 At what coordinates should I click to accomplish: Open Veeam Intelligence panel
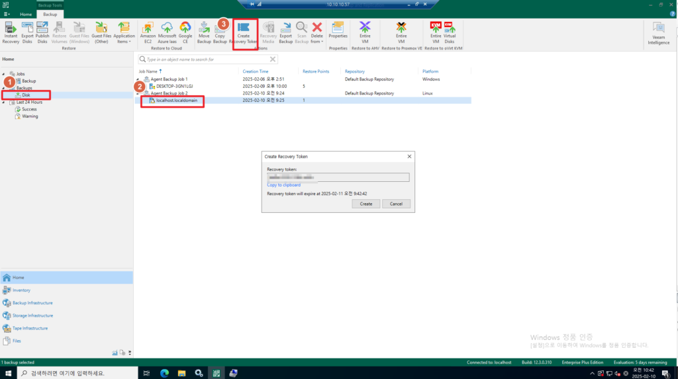click(x=659, y=34)
